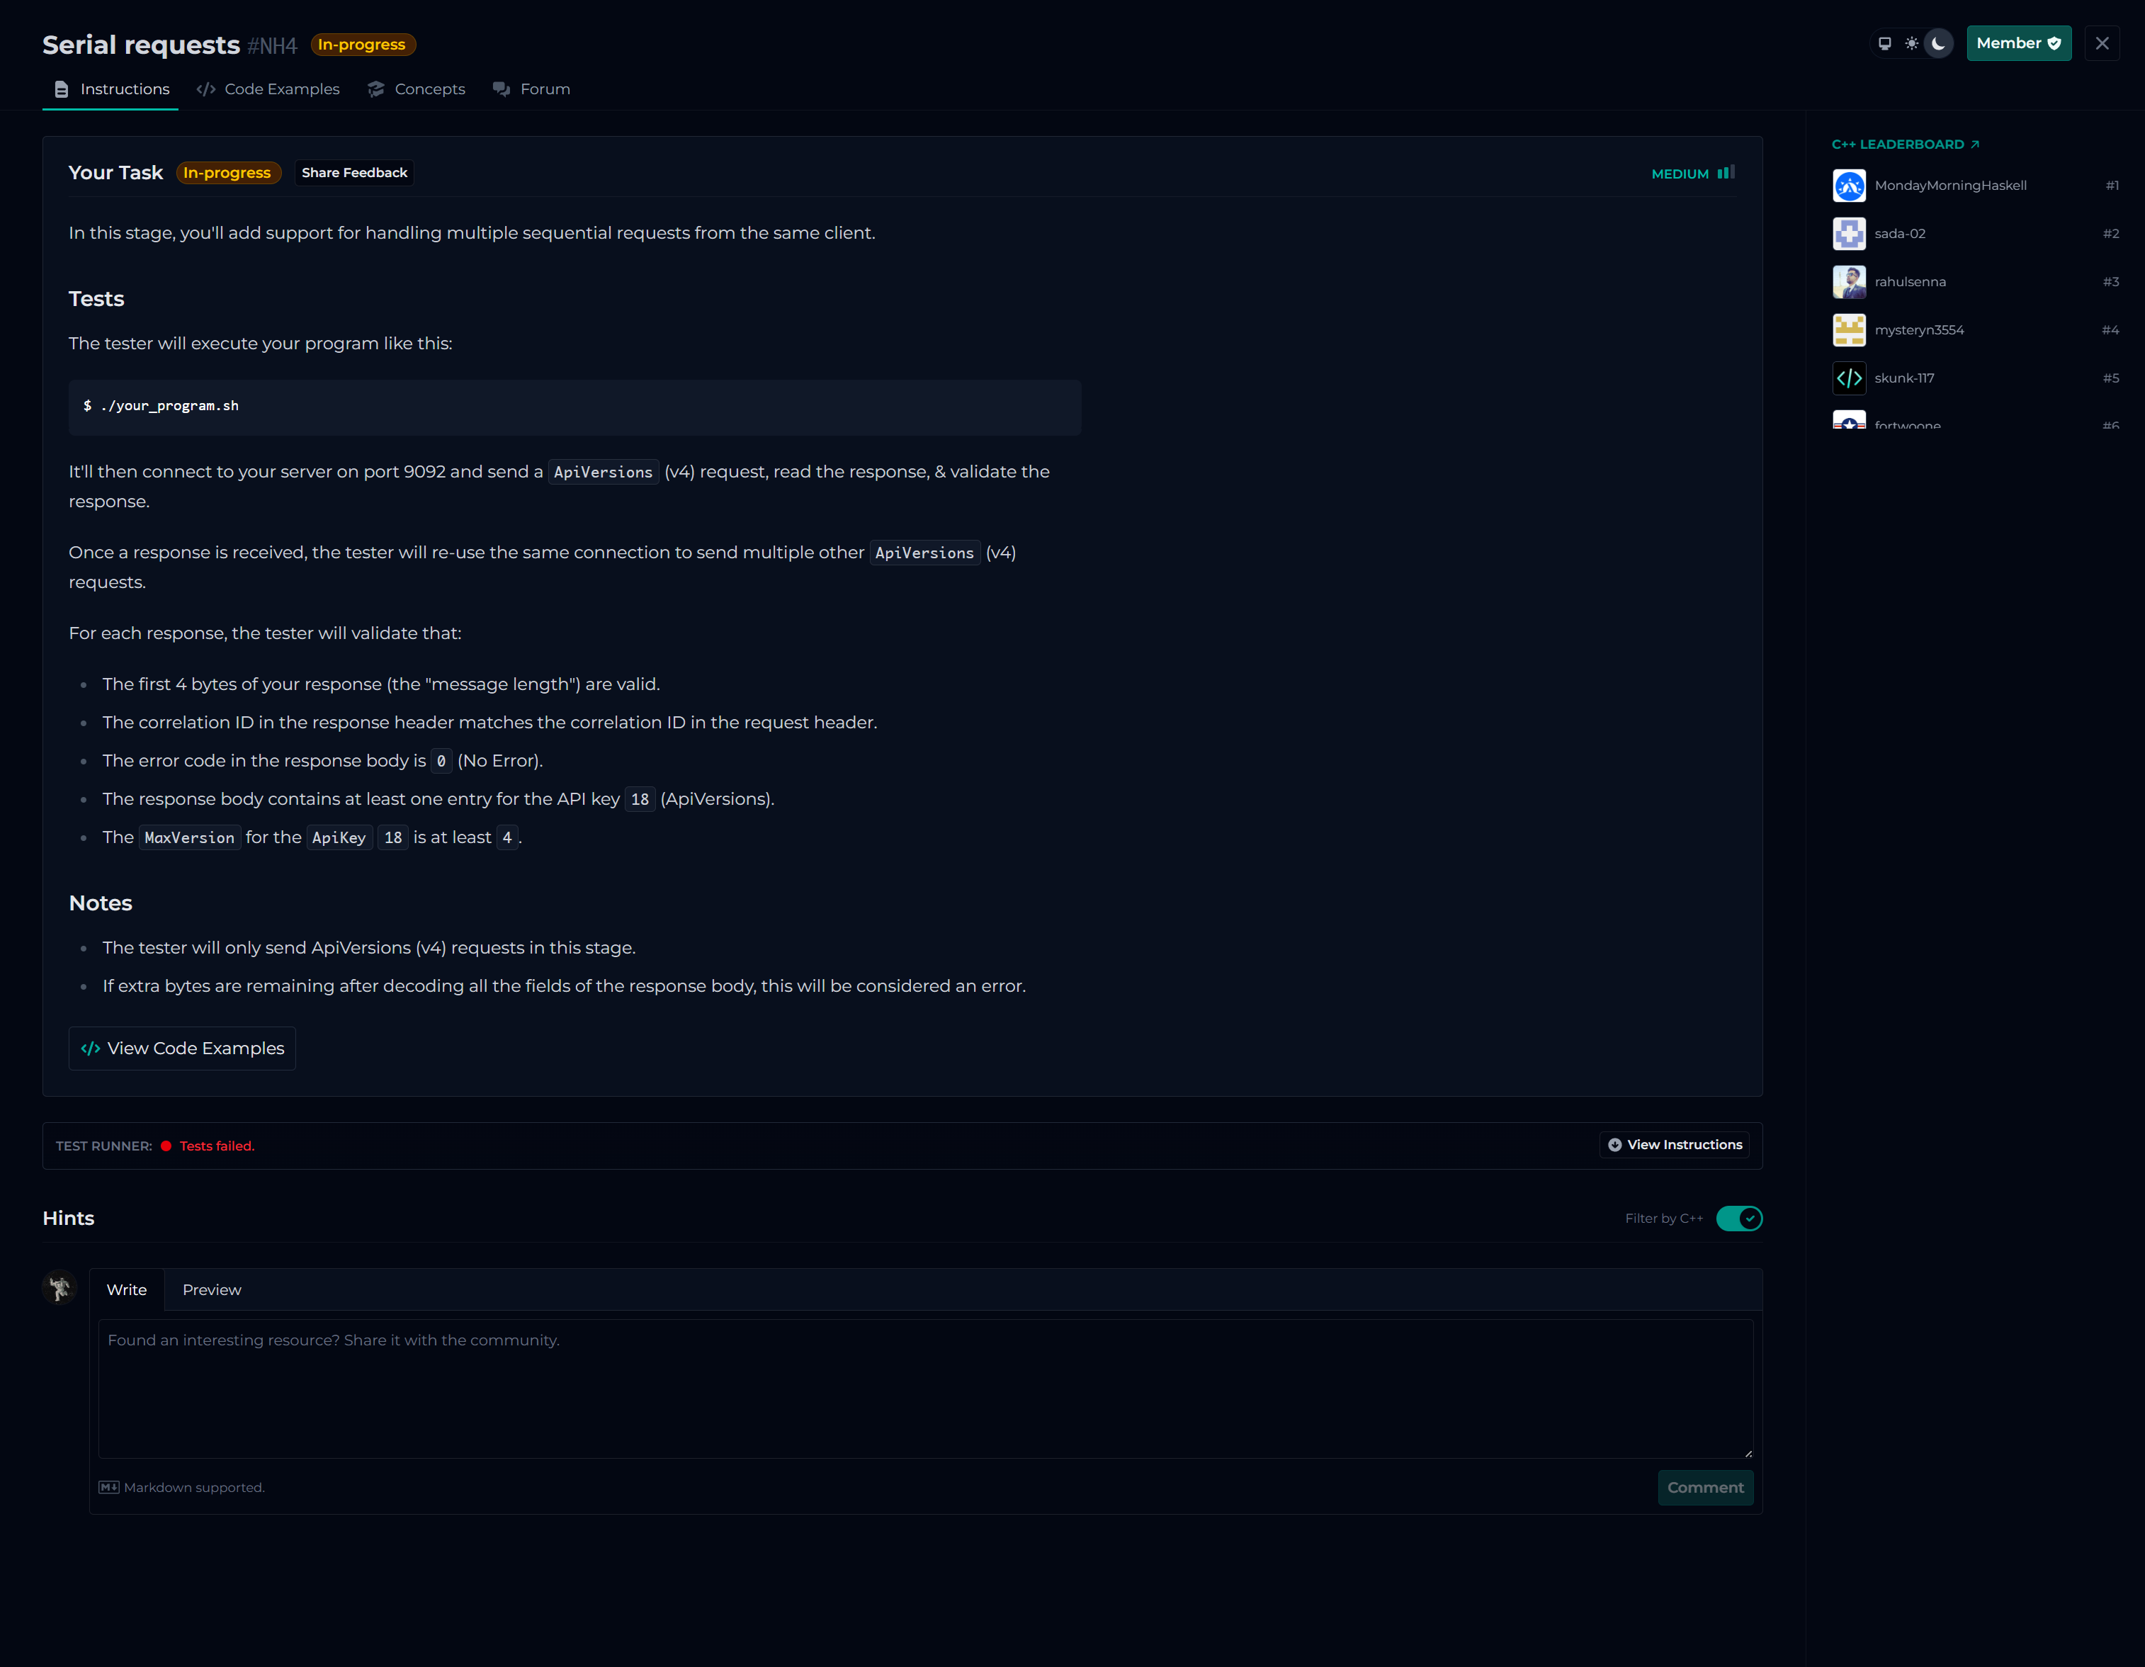Click MondayMorningHaskell's avatar in leaderboard
Image resolution: width=2145 pixels, height=1667 pixels.
click(1848, 186)
